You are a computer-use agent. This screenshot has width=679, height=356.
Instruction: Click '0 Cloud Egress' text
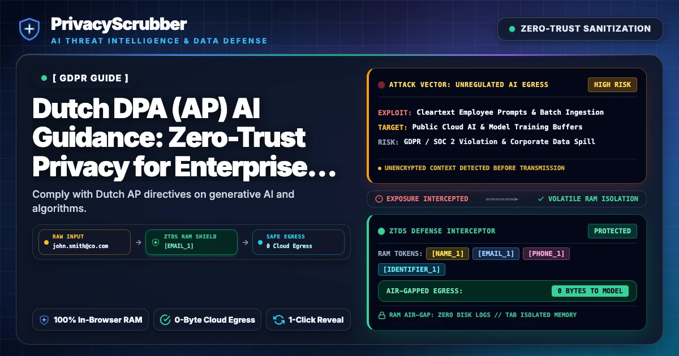[289, 246]
